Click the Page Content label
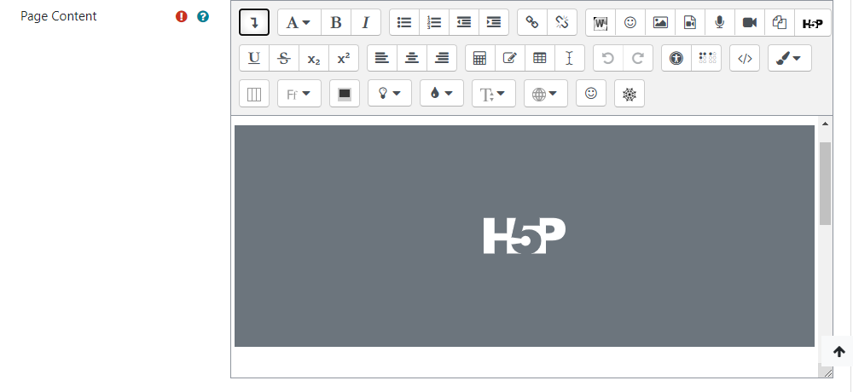Image resolution: width=853 pixels, height=392 pixels. [x=59, y=16]
